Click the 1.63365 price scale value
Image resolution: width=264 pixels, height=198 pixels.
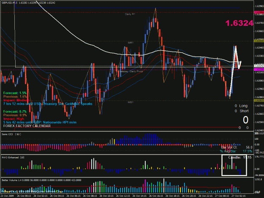(x=259, y=56)
